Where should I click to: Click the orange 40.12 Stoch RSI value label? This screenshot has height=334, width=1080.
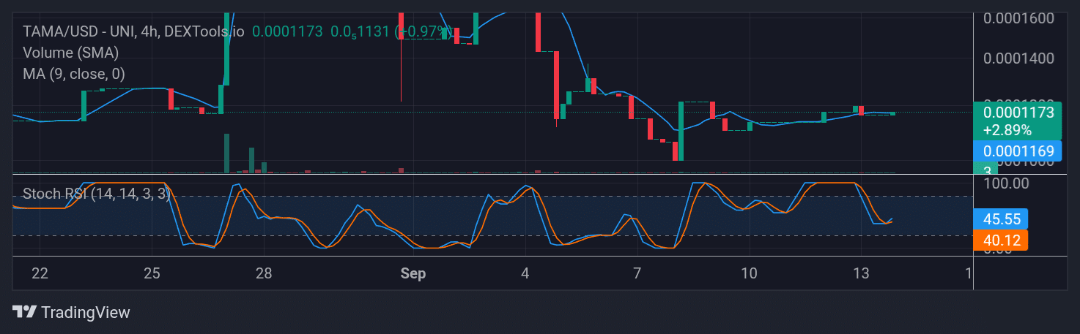point(1000,239)
